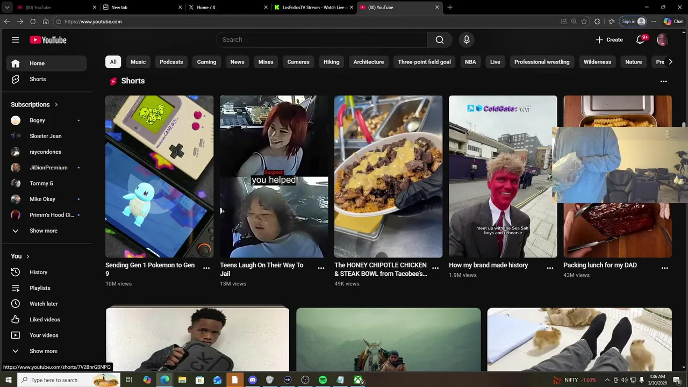
Task: Start voice search with microphone icon
Action: click(x=467, y=40)
